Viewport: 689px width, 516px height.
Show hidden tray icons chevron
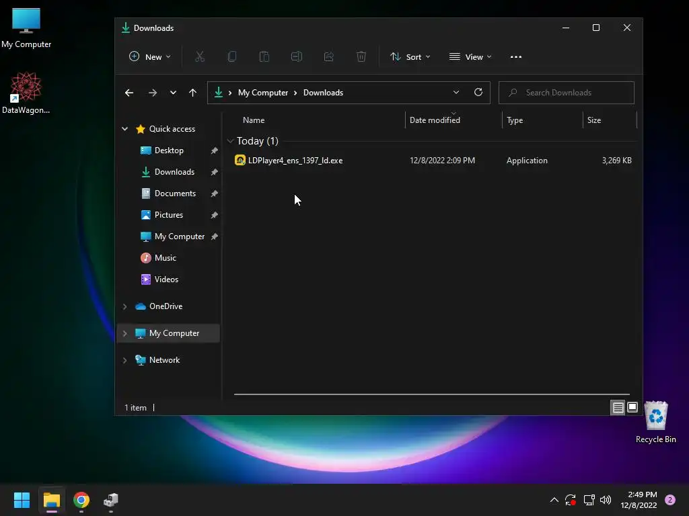(554, 500)
